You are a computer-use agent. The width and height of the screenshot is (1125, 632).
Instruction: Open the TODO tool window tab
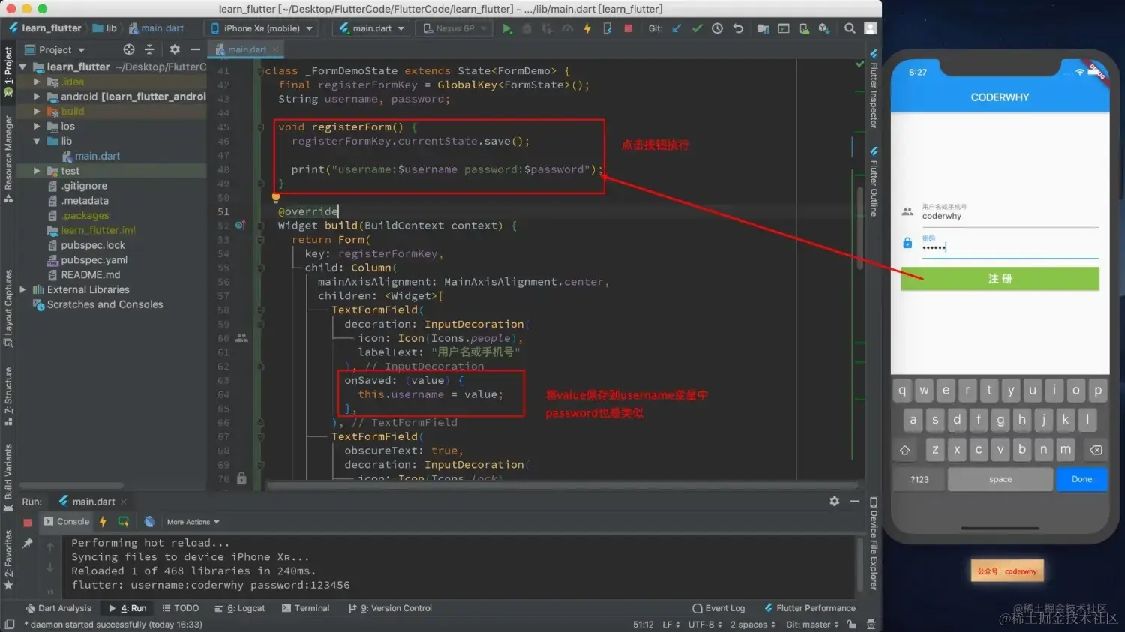coord(181,608)
